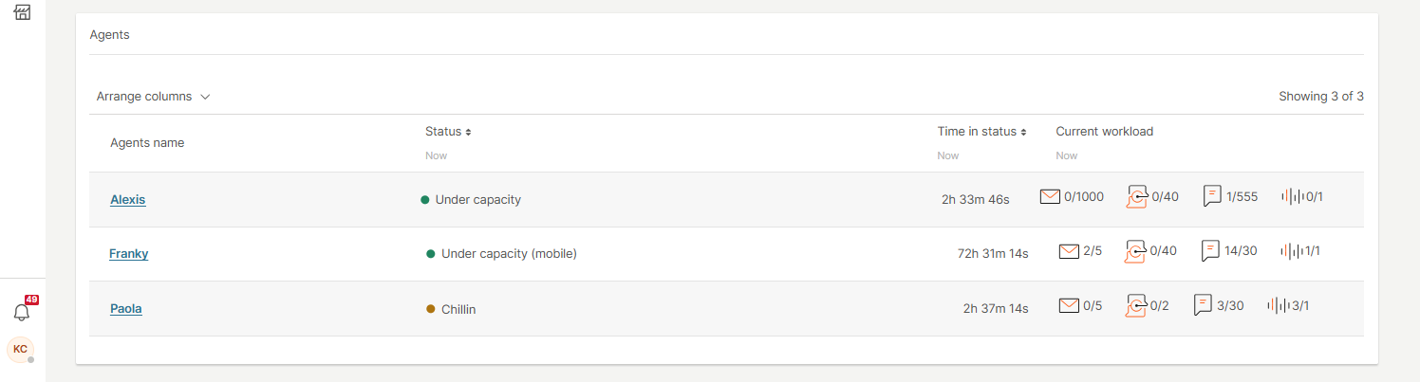Click Paola's email envelope icon

coord(1069,305)
